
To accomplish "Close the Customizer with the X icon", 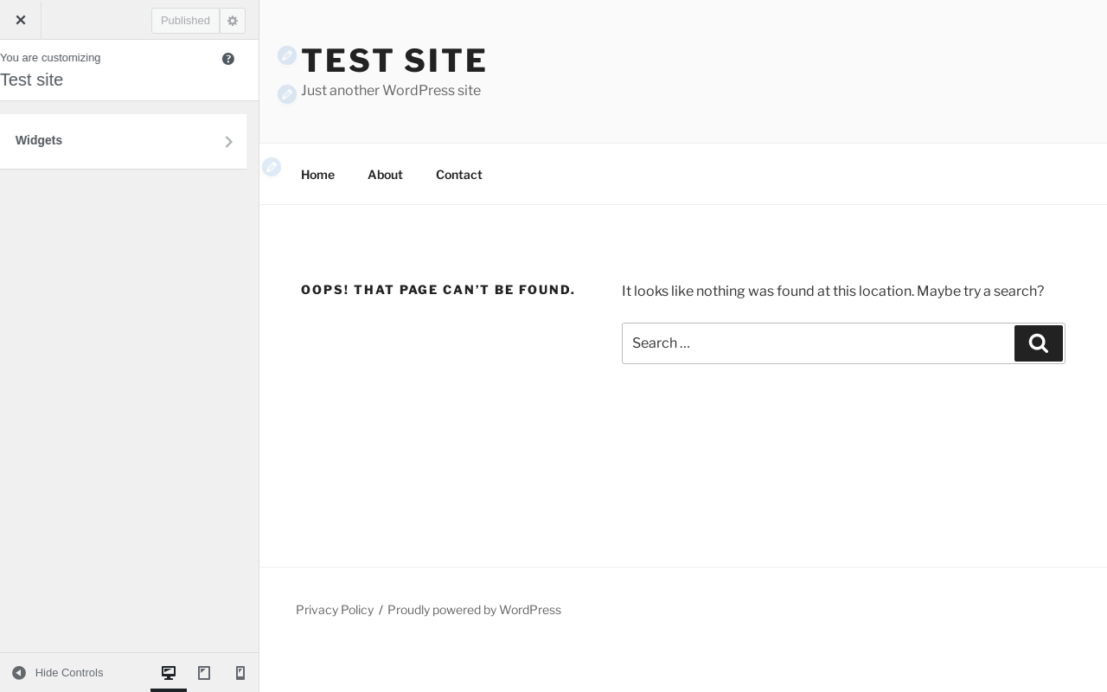I will [x=21, y=20].
